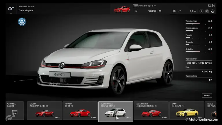Click the credits icon beside 50.000

[136, 11]
